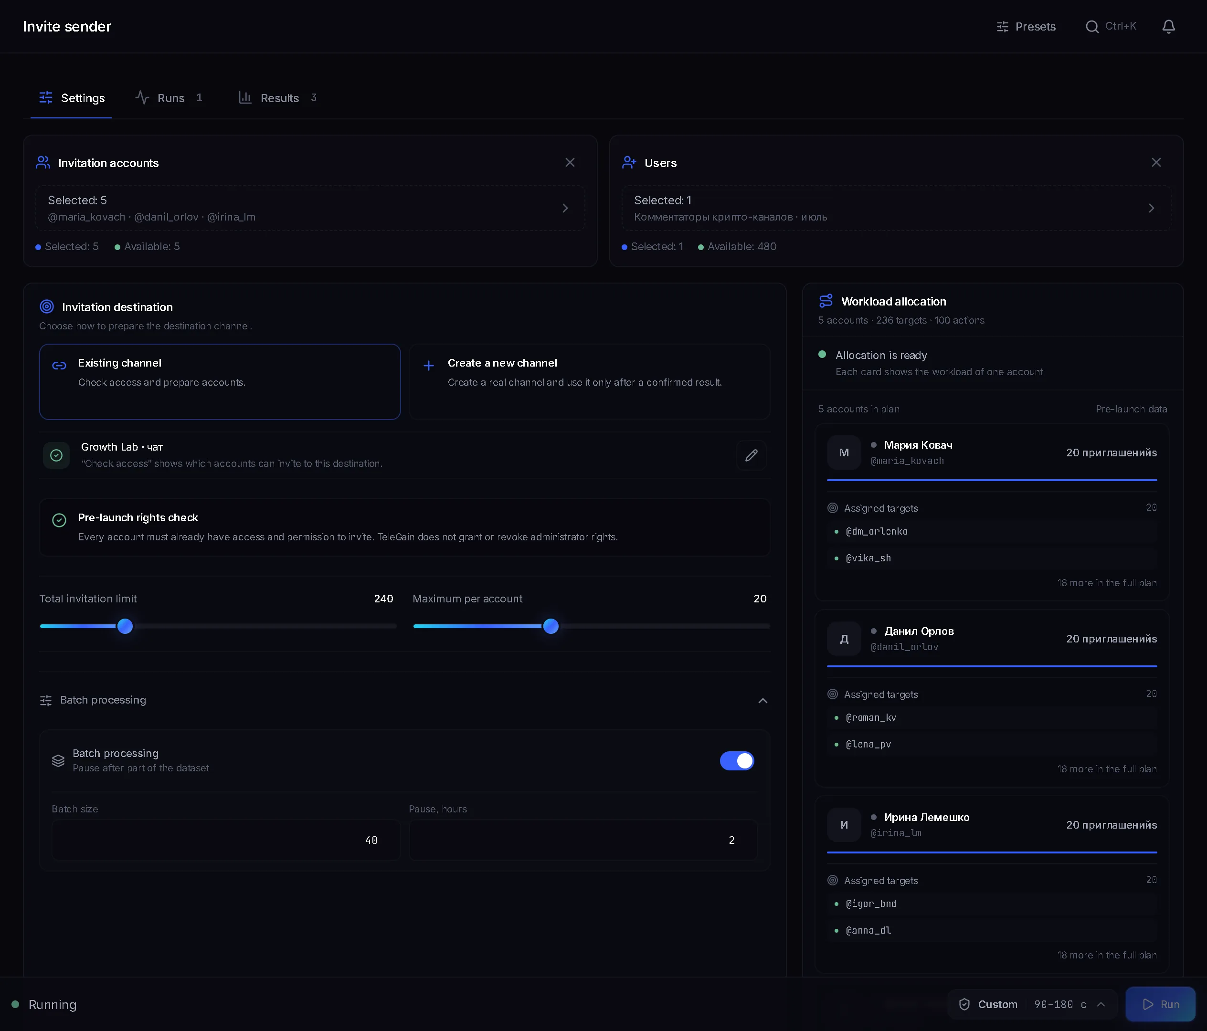Click the Д avatar for Данил Орлов

pyautogui.click(x=844, y=639)
